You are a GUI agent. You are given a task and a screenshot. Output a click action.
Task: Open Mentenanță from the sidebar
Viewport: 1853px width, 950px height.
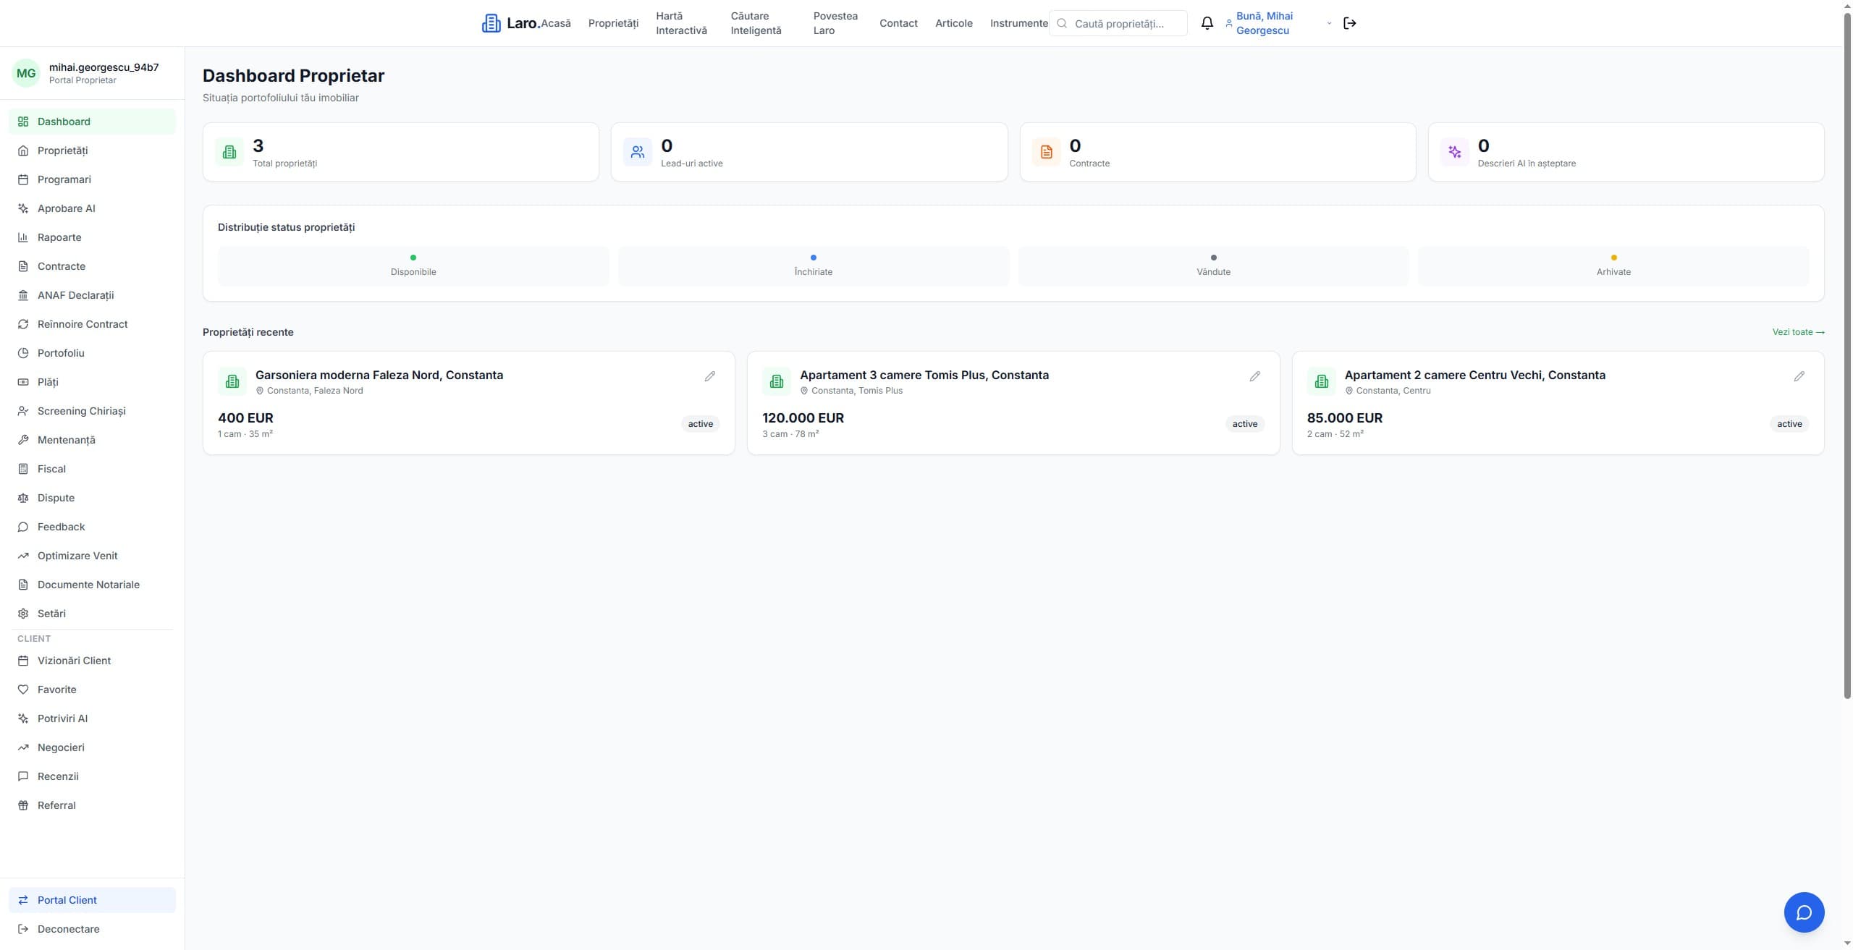point(67,440)
